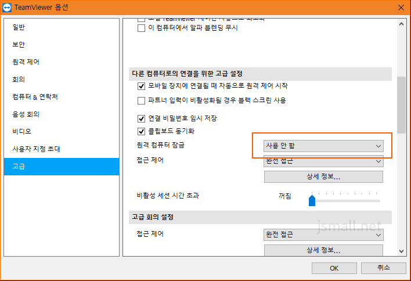Image resolution: width=411 pixels, height=281 pixels.
Task: Click the scrollbar down arrow
Action: pos(401,251)
